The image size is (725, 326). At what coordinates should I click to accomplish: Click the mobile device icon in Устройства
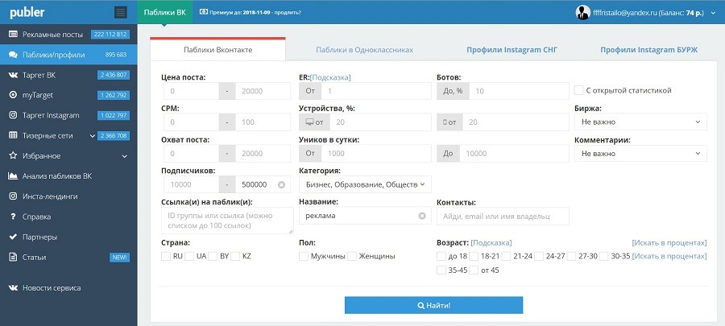[x=445, y=122]
